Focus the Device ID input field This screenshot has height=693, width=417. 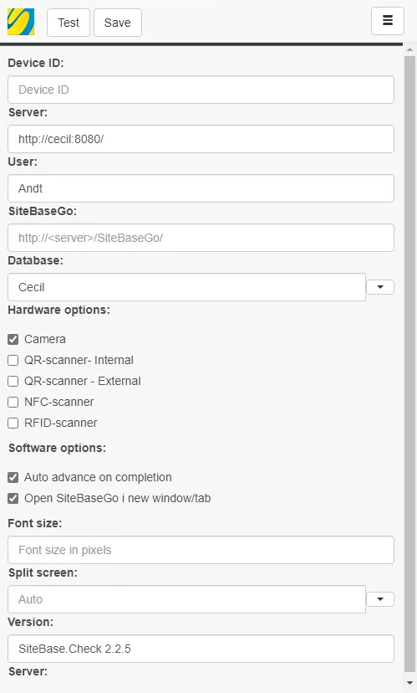[x=201, y=90]
